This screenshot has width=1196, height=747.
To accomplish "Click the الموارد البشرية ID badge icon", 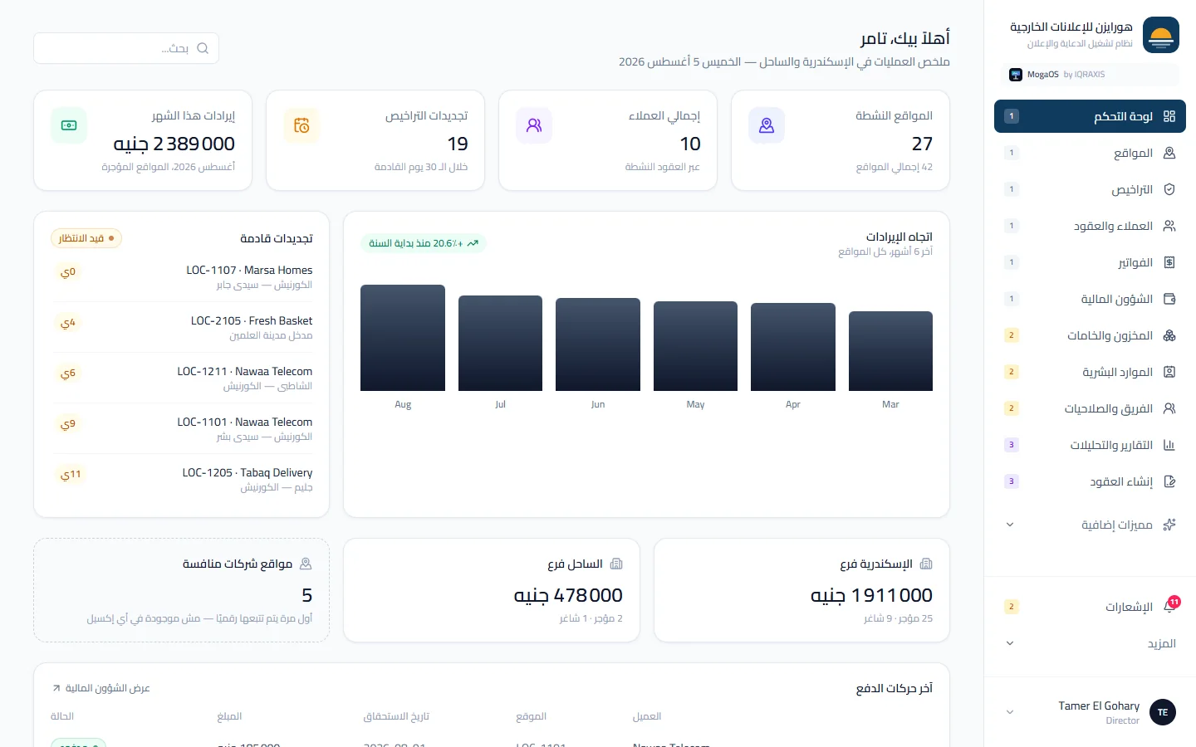I will click(x=1169, y=372).
